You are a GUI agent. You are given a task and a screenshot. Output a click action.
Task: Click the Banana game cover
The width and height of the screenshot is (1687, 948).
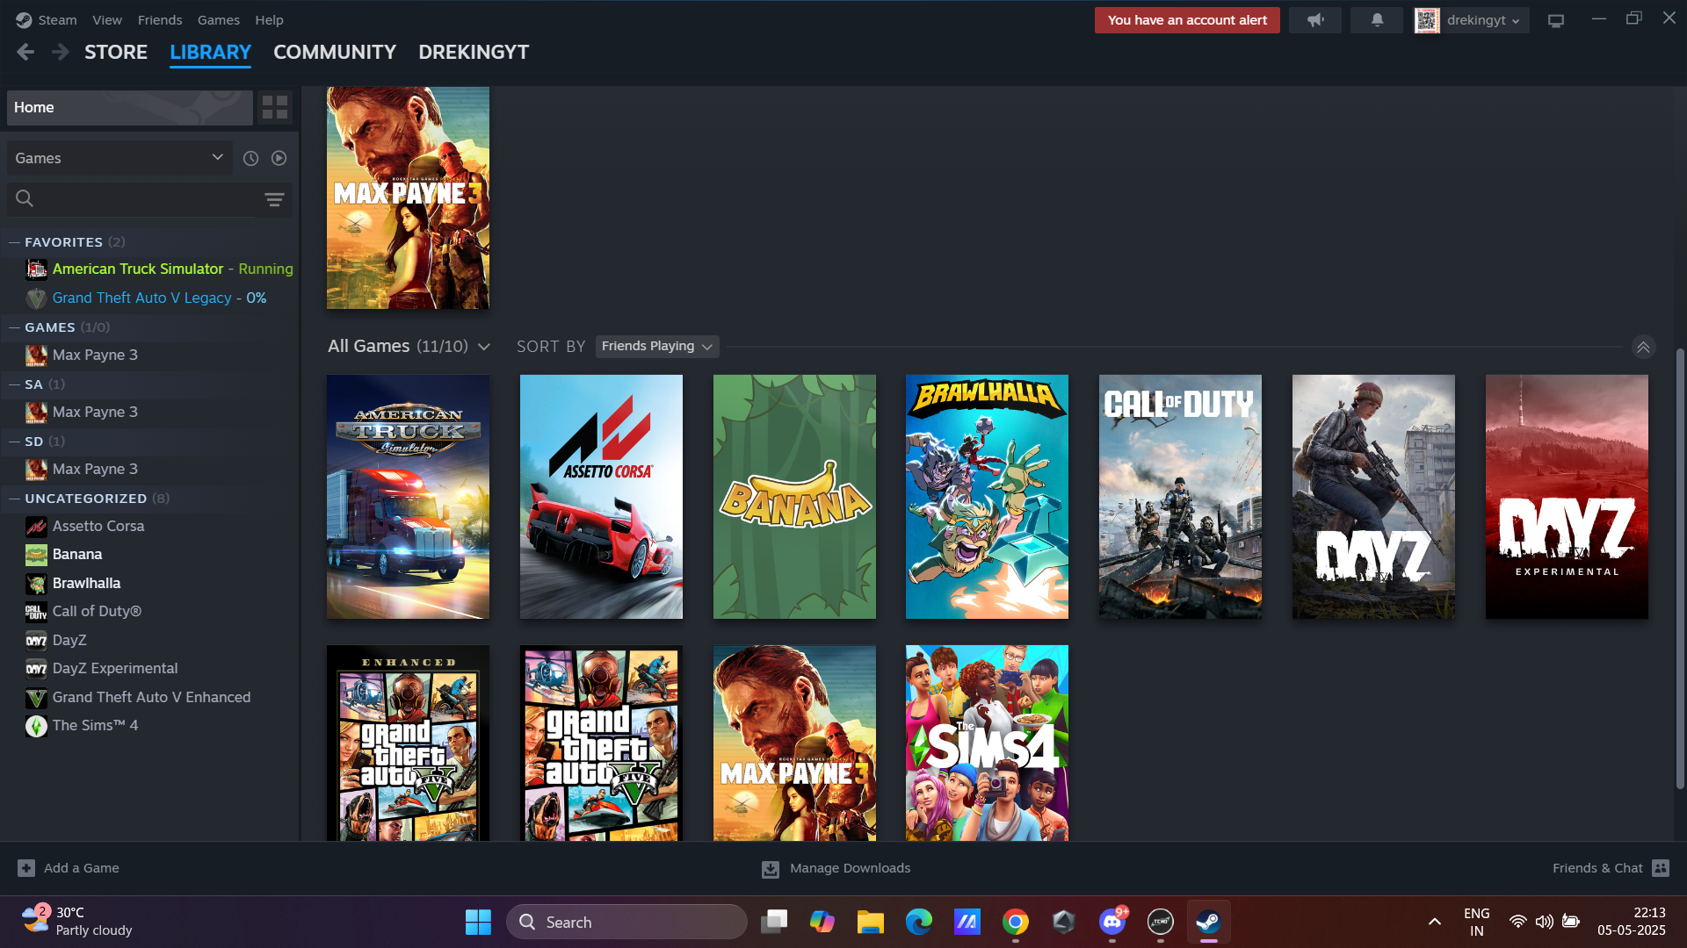[794, 497]
